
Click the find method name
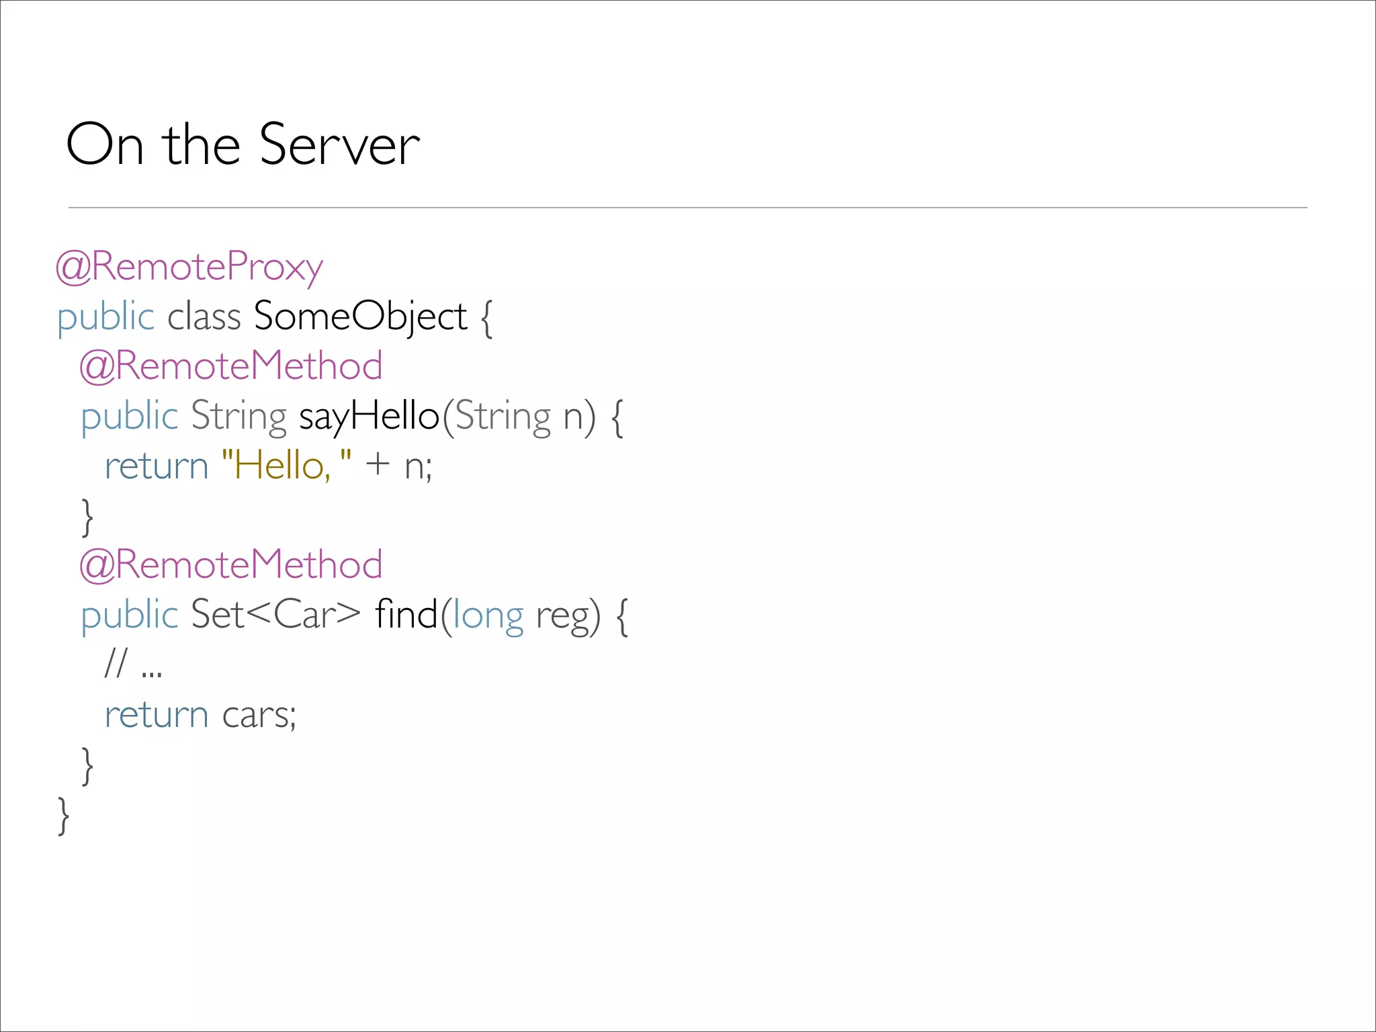(406, 614)
